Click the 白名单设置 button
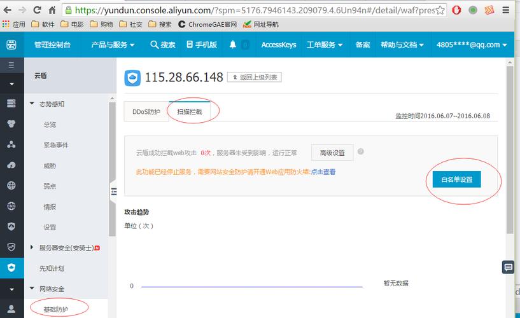The image size is (520, 318). click(456, 179)
